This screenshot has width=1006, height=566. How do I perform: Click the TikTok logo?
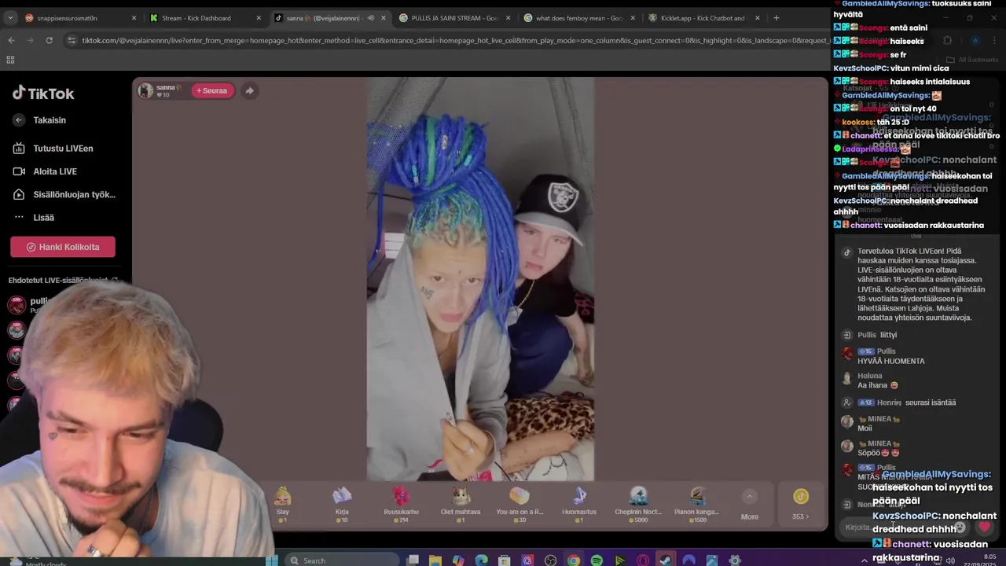43,93
